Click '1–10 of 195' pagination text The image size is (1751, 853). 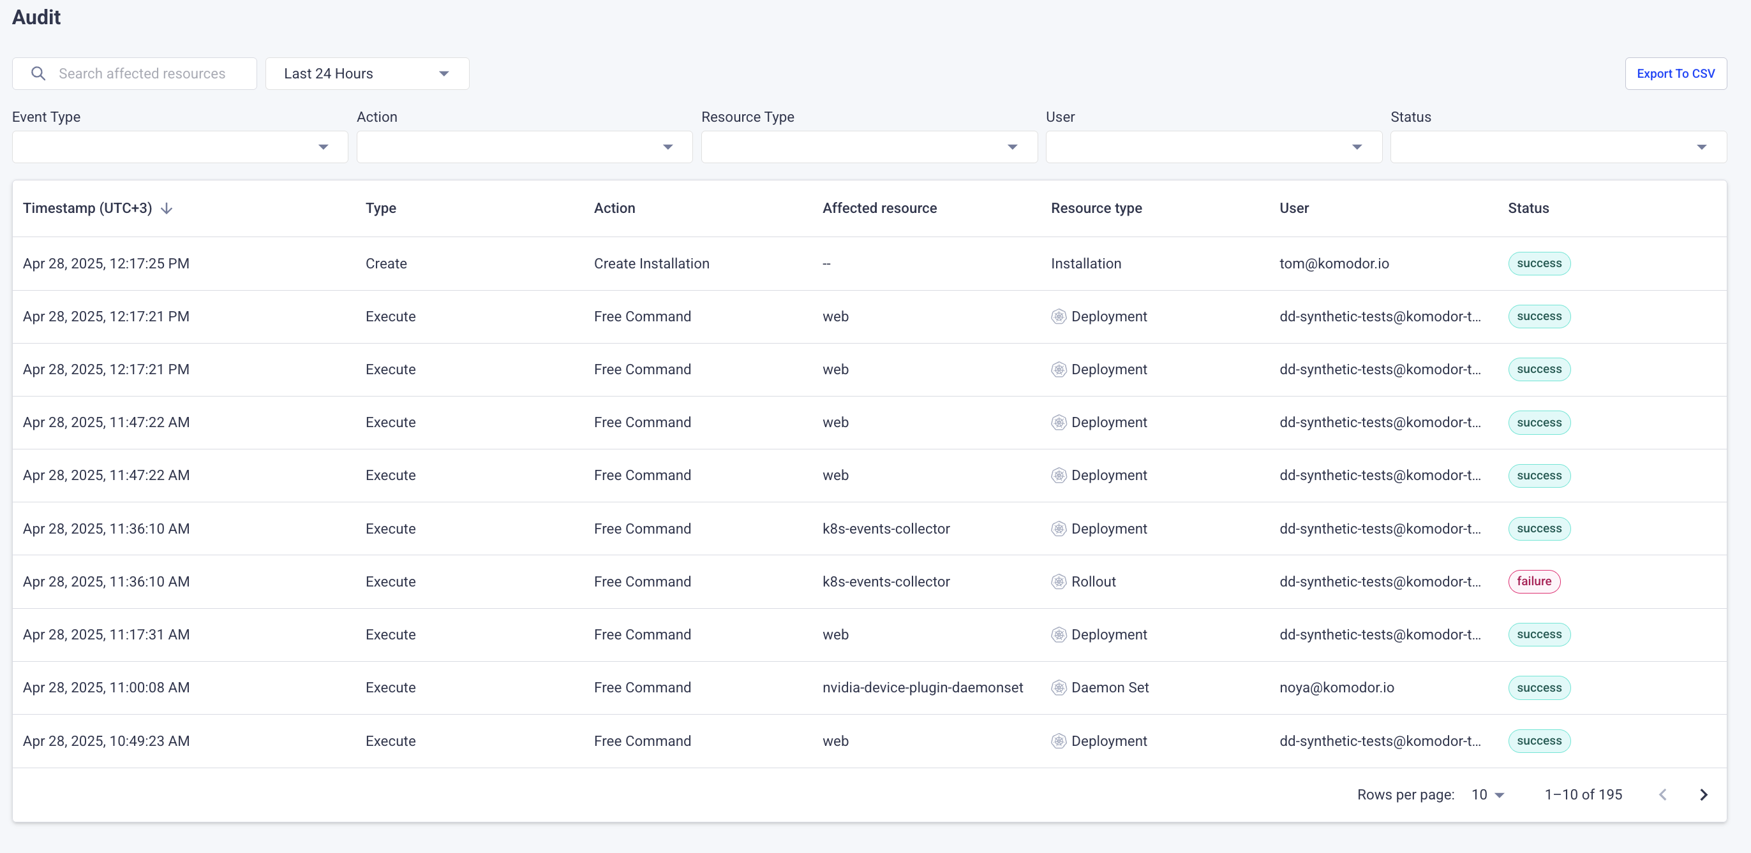(x=1583, y=794)
